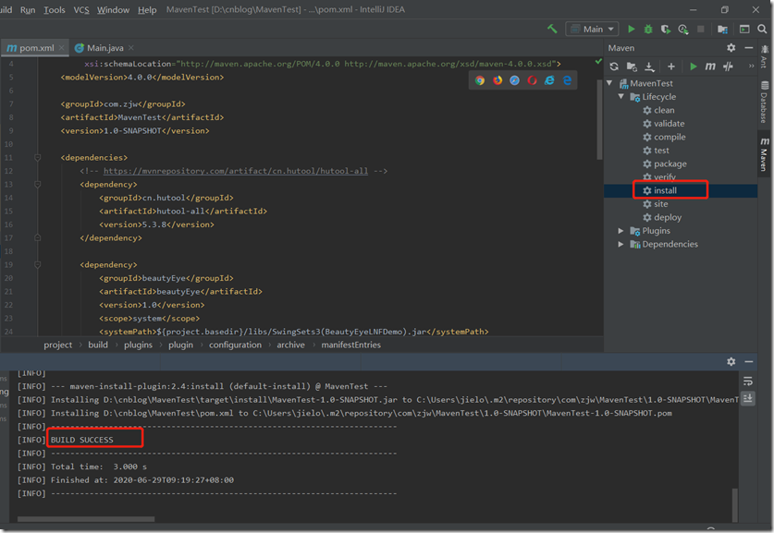The height and width of the screenshot is (533, 774).
Task: Show more Maven toolbar actions chevron
Action: pyautogui.click(x=751, y=67)
